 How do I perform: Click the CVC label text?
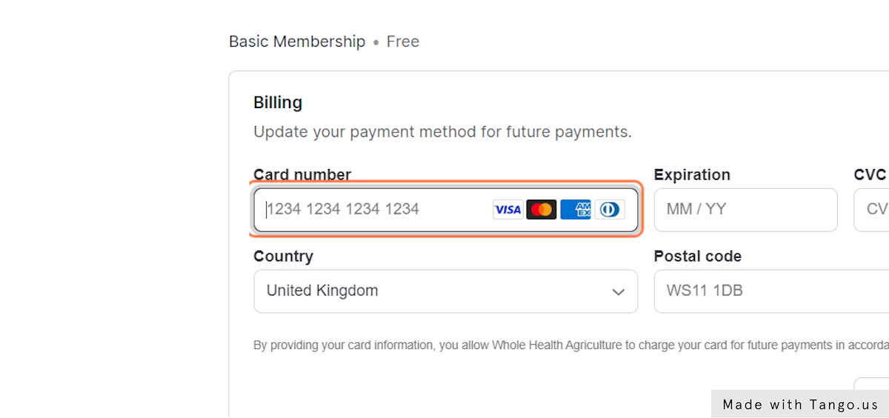[x=870, y=175]
